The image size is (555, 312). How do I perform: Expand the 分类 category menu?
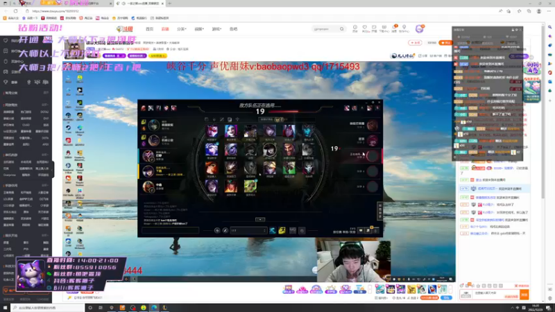click(182, 29)
